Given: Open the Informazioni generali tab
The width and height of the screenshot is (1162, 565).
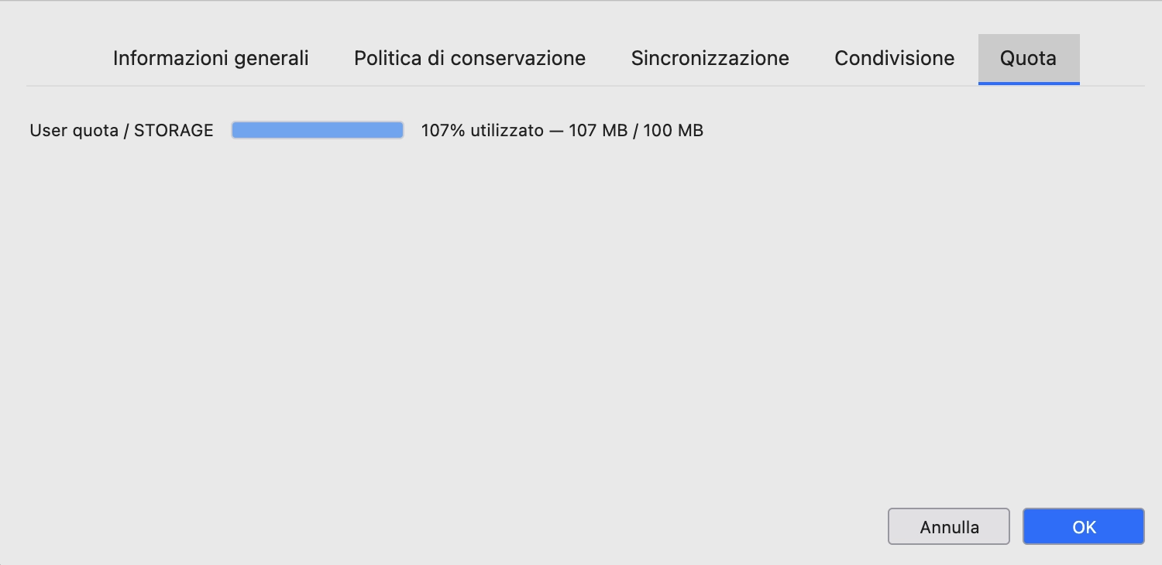Looking at the screenshot, I should tap(211, 58).
